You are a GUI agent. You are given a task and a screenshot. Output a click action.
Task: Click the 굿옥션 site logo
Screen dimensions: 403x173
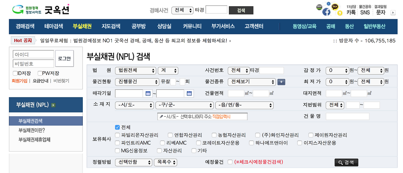tap(41, 9)
